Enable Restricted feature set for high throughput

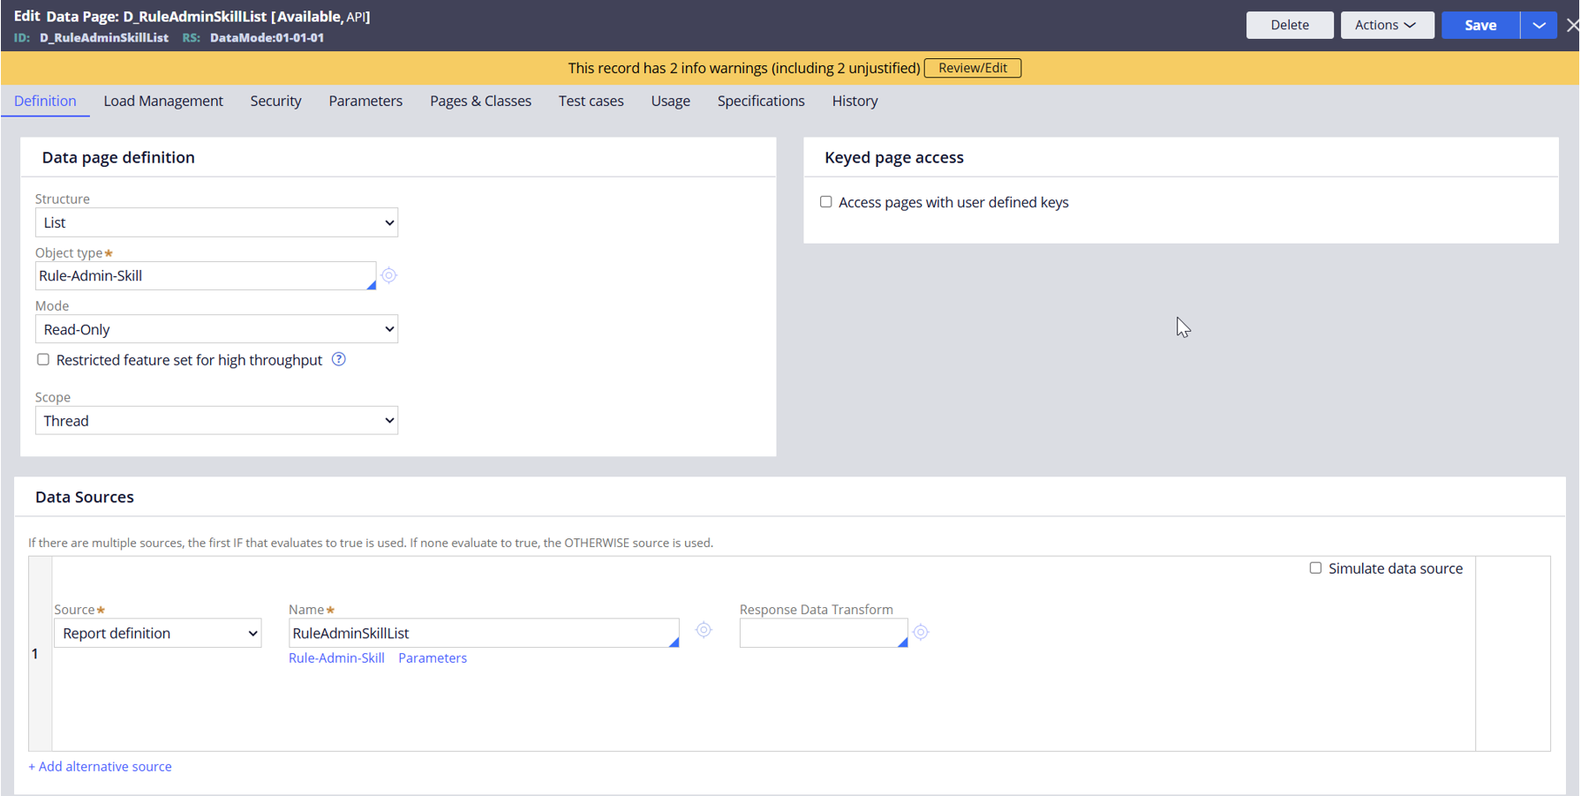tap(43, 359)
